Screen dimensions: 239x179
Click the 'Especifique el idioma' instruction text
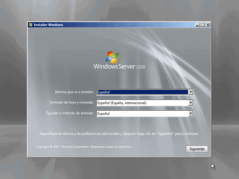pos(119,134)
